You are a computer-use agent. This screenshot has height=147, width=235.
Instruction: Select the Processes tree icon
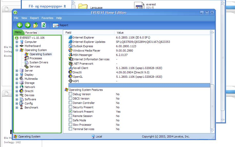pyautogui.click(x=26, y=58)
